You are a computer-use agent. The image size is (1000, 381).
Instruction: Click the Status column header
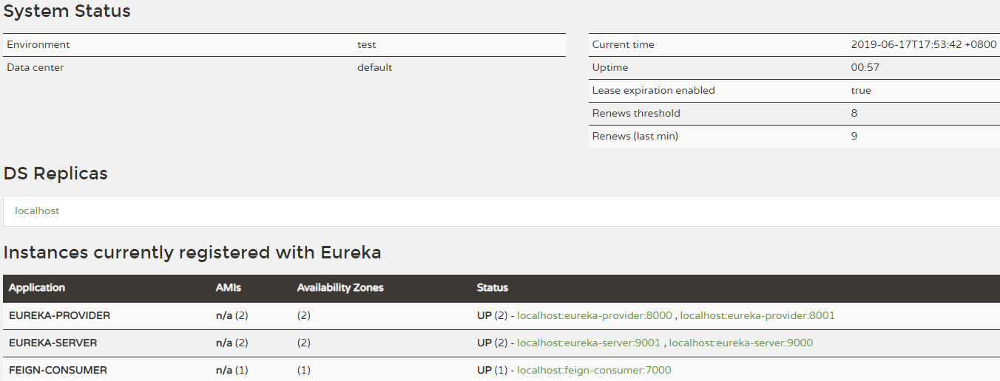pos(493,288)
